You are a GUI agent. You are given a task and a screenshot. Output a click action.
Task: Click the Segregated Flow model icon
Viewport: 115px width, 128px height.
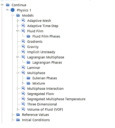[23, 94]
